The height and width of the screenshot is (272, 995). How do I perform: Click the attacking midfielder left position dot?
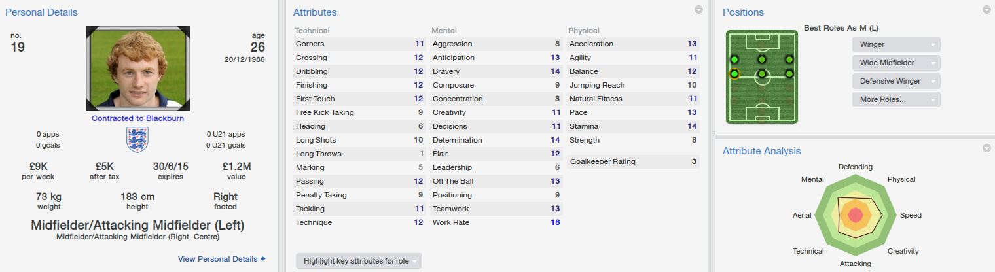tap(734, 59)
